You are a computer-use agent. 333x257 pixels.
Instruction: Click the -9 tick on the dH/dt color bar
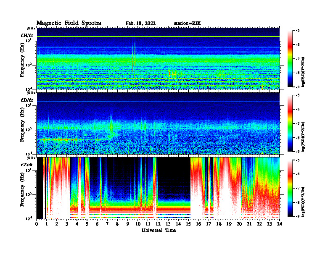298,87
